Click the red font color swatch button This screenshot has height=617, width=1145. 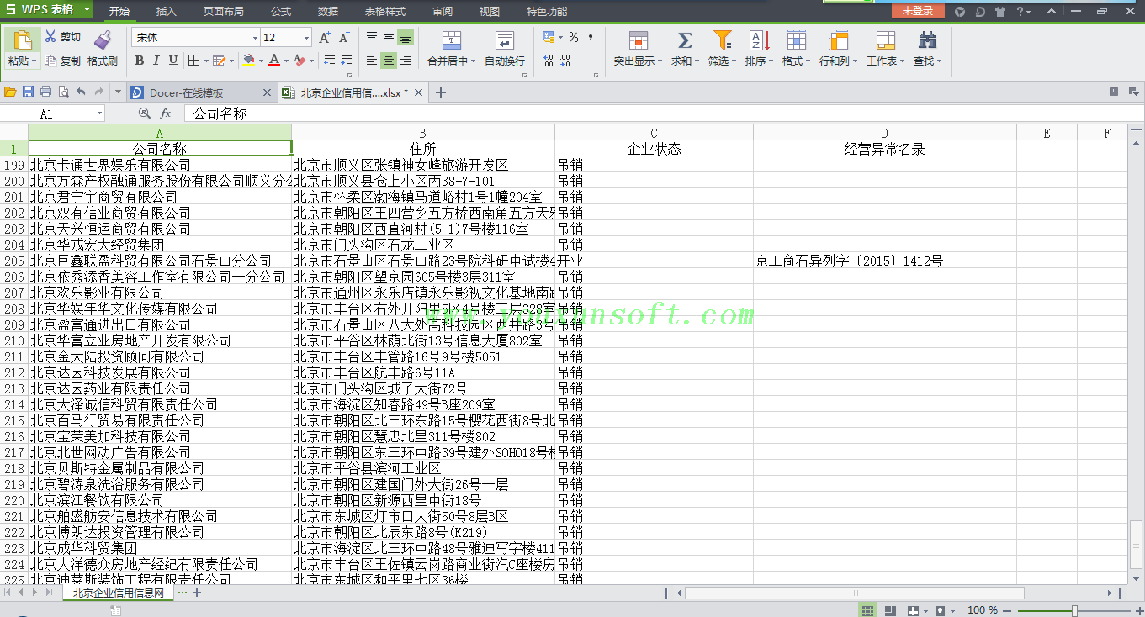(x=274, y=61)
